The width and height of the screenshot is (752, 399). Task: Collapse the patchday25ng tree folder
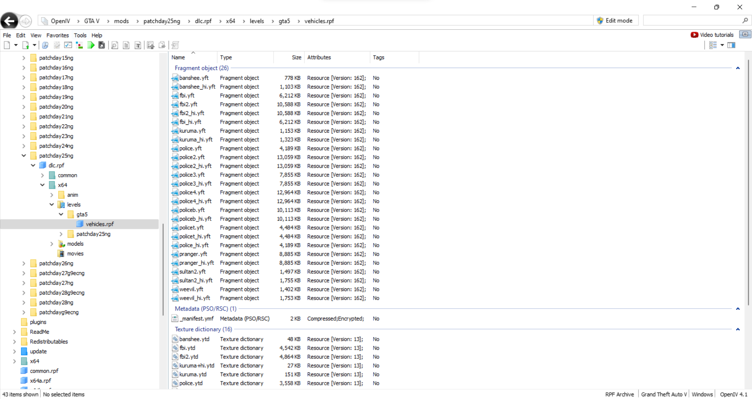[x=24, y=156]
